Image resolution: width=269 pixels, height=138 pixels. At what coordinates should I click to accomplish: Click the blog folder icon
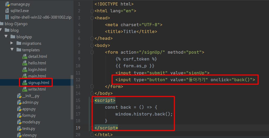point(7,30)
